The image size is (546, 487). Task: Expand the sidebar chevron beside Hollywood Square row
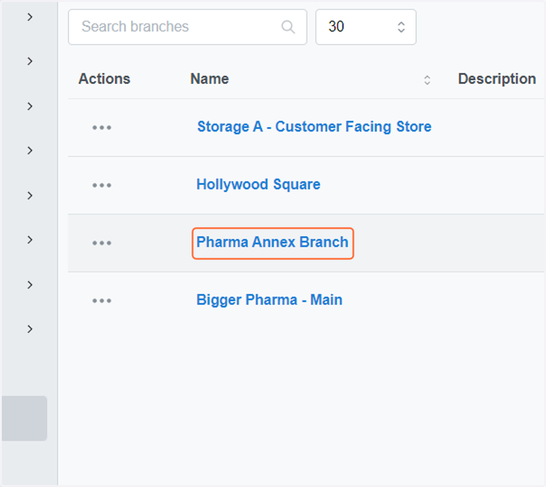pos(30,195)
